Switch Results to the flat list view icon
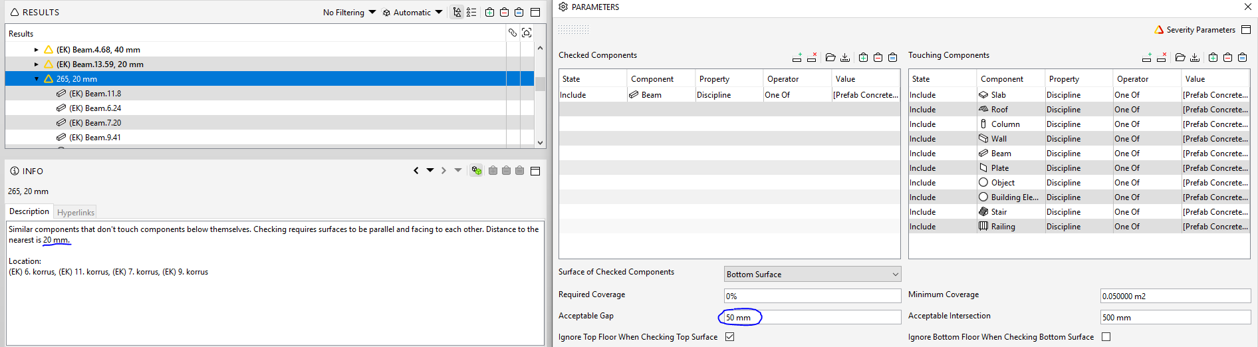 (x=471, y=12)
